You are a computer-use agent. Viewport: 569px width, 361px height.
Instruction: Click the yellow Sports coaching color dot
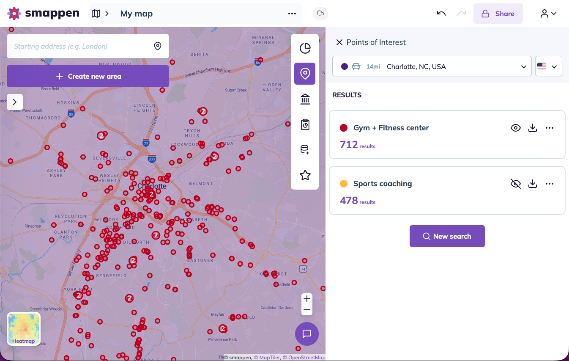344,184
